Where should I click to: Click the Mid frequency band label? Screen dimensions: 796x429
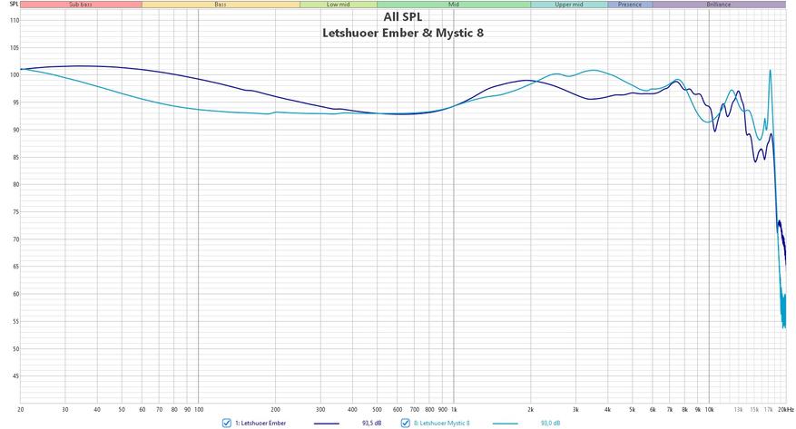(x=454, y=4)
